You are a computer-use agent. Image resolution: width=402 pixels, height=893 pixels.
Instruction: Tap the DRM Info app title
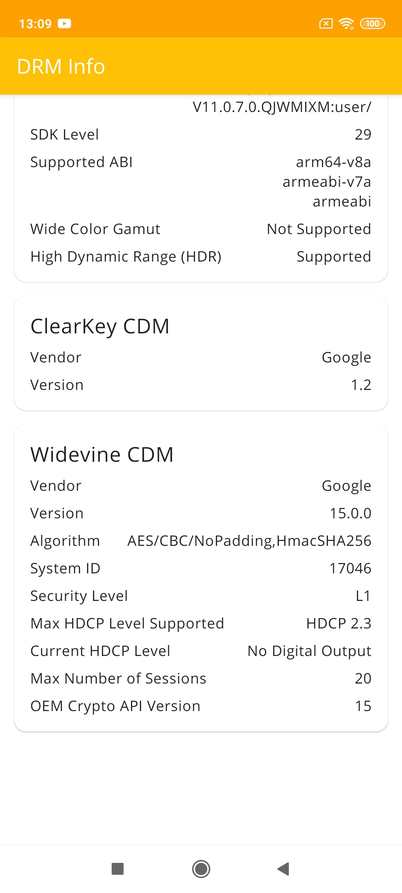(x=61, y=66)
